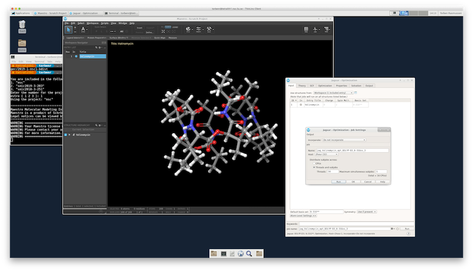Switch to the SCF tab
473x271 pixels.
[x=312, y=86]
